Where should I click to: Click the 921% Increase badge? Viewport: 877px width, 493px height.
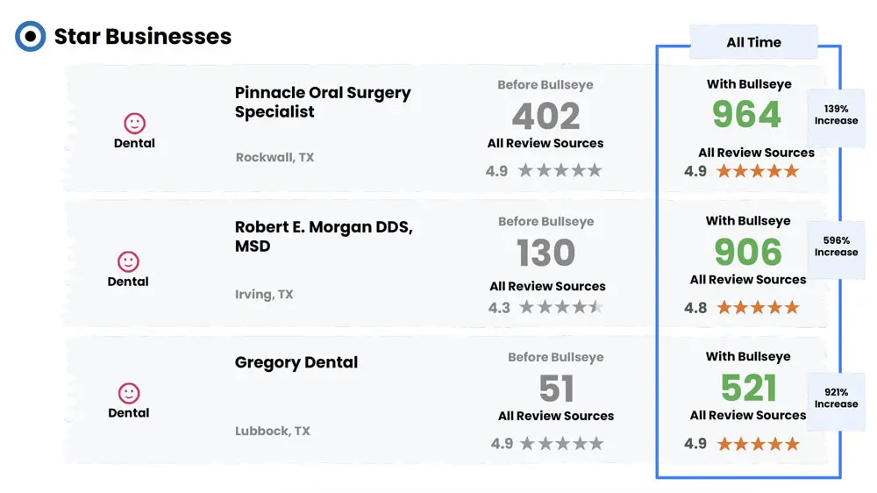pyautogui.click(x=836, y=398)
